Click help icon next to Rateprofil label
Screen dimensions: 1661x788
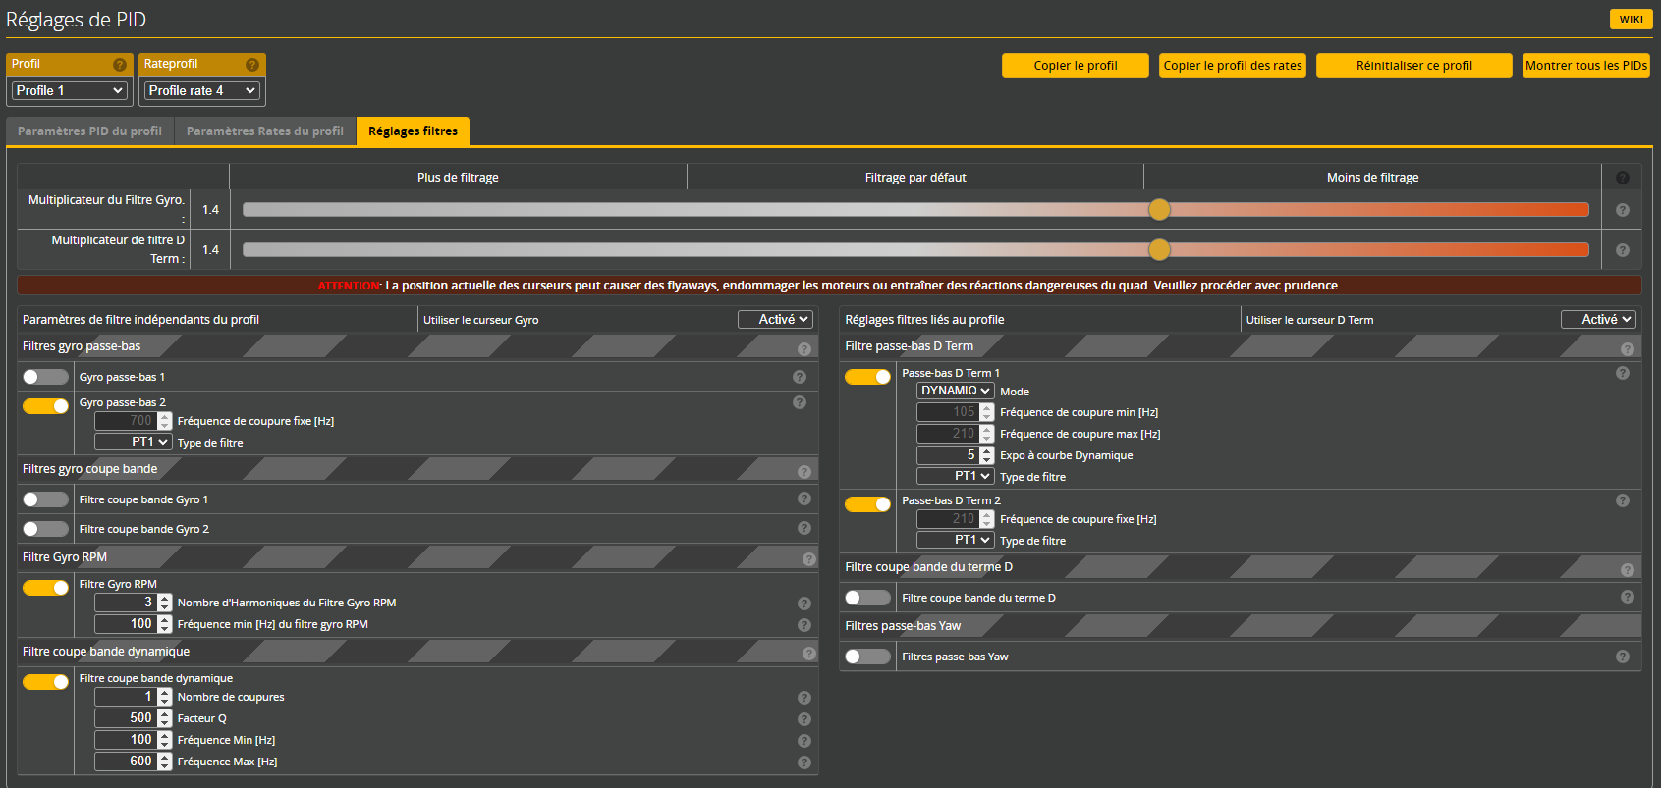click(252, 65)
